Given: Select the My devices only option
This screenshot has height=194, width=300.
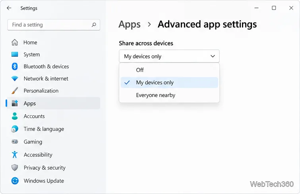Looking at the screenshot, I should pos(169,83).
